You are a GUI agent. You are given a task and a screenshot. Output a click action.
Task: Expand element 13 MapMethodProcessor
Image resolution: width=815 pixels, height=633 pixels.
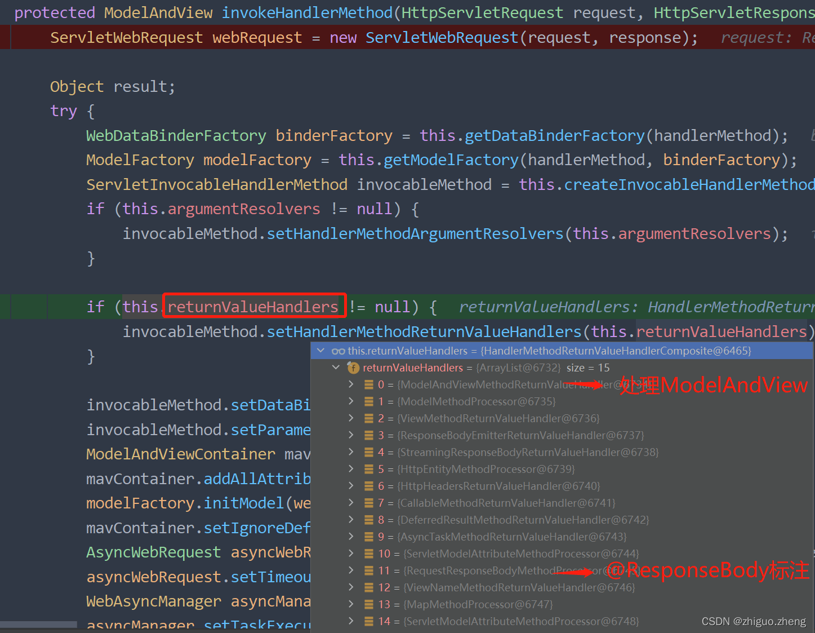coord(351,604)
